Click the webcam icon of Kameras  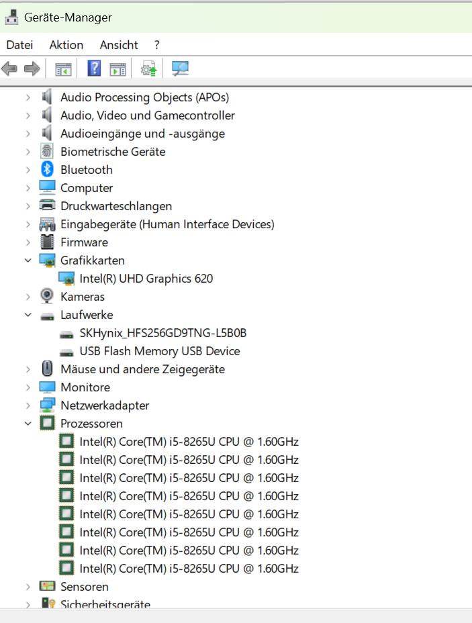coord(47,296)
